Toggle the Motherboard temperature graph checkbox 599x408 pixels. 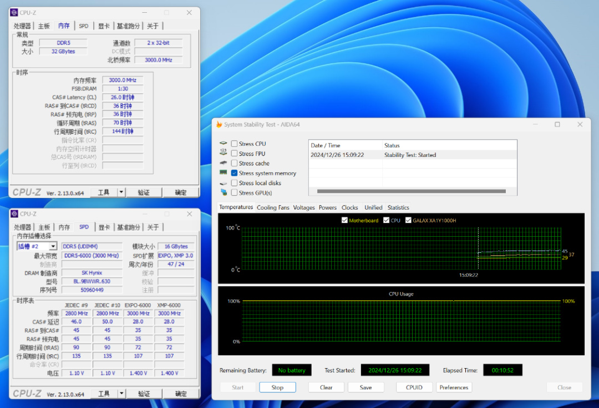[345, 221]
